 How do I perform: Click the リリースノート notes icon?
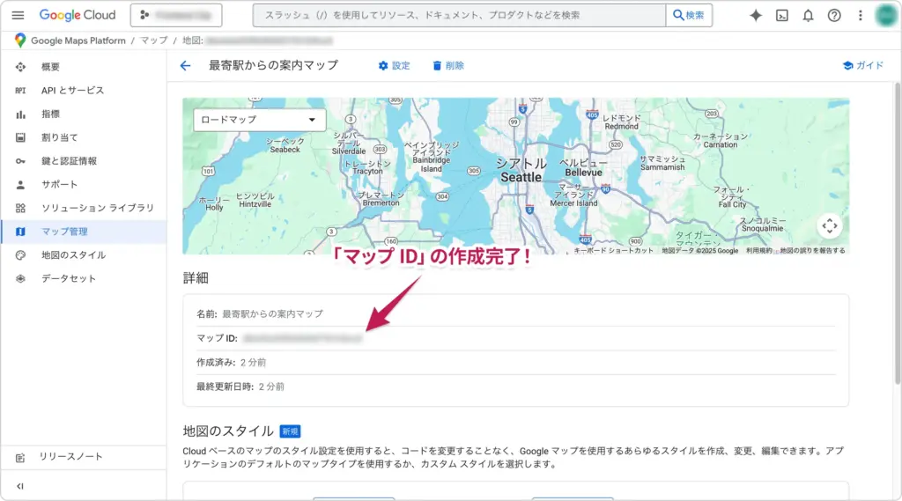20,458
